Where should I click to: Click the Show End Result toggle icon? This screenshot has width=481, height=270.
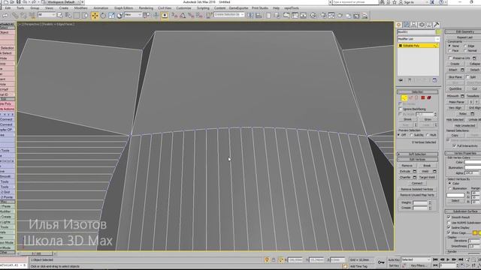(x=410, y=80)
